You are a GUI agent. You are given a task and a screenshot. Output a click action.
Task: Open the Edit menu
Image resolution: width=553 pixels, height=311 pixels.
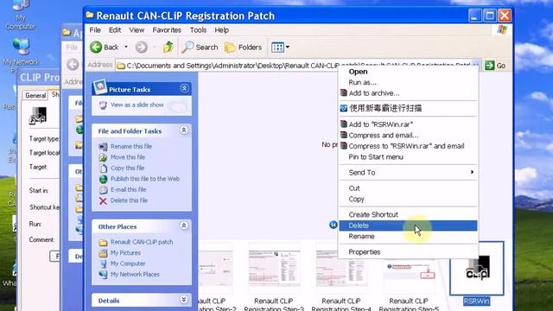pos(115,30)
